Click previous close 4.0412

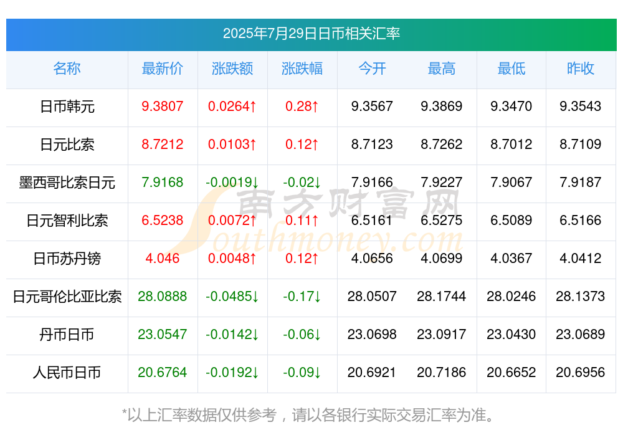(x=581, y=259)
